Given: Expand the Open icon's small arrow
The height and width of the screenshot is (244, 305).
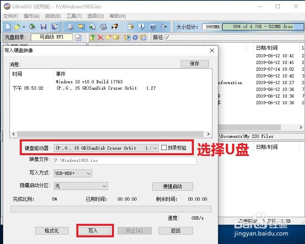Looking at the screenshot, I should pyautogui.click(x=24, y=27).
